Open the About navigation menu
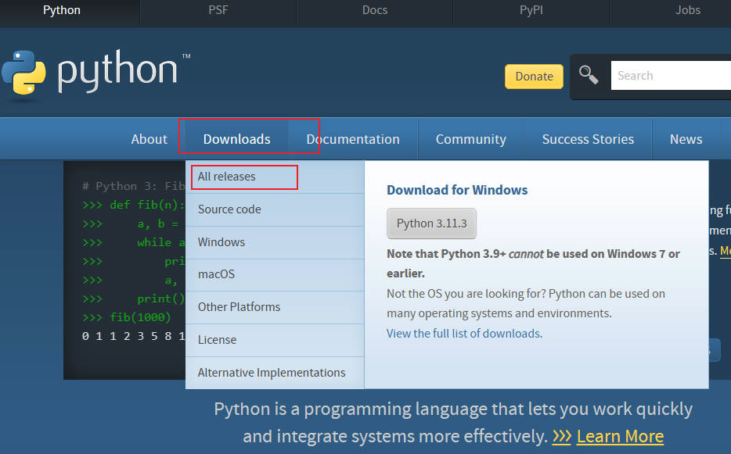731x454 pixels. coord(149,139)
